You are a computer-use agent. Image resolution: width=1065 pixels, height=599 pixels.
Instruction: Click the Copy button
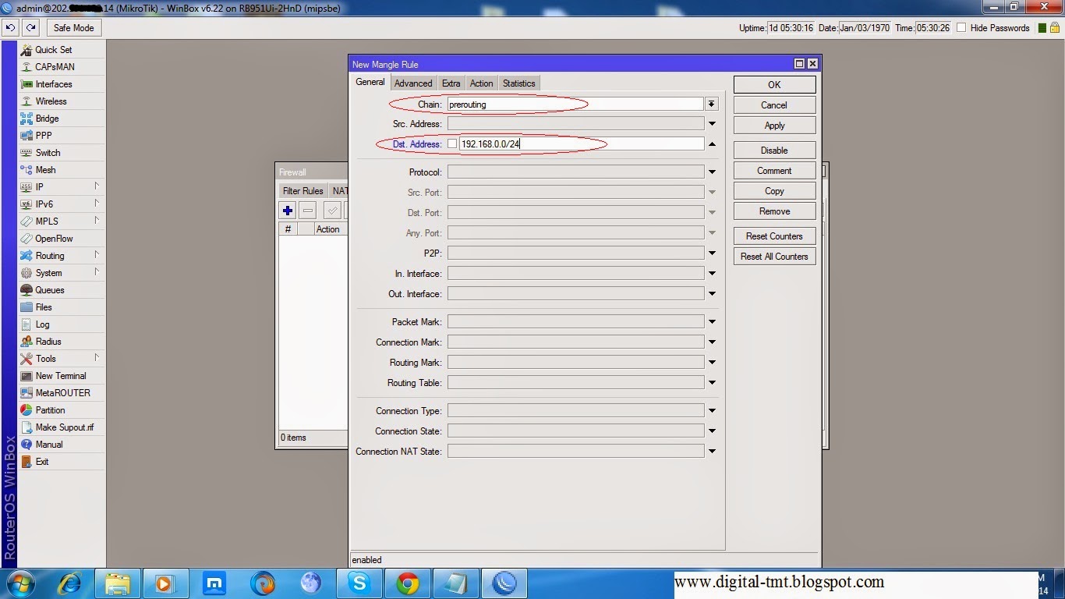coord(774,190)
